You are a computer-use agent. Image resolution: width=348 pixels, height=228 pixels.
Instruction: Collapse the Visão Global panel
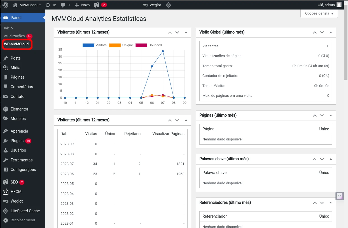[331, 32]
